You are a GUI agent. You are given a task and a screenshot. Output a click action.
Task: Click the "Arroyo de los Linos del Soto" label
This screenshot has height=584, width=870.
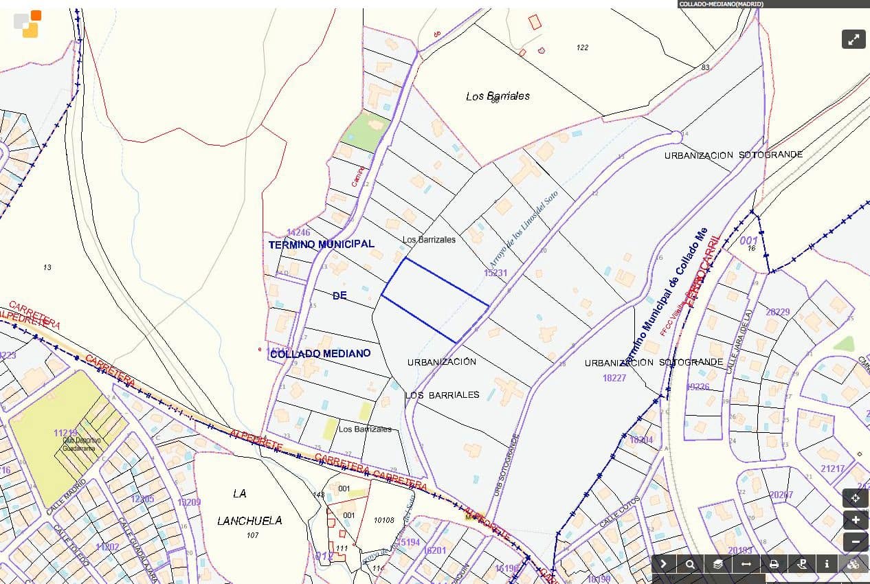(524, 229)
